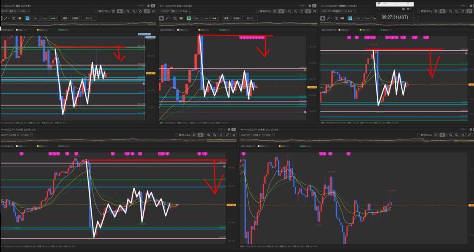Click zoom-in magnifier in 15-minute chart
The image size is (474, 252).
[450, 135]
